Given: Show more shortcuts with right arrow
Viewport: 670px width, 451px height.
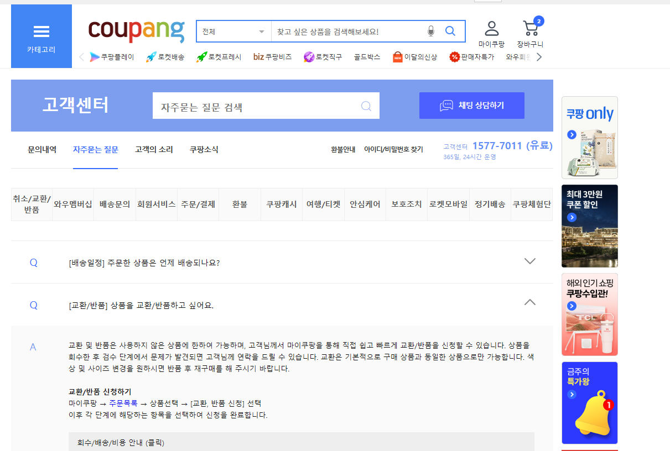Looking at the screenshot, I should pyautogui.click(x=539, y=57).
